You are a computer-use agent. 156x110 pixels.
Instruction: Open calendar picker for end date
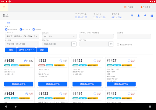tap(111, 44)
